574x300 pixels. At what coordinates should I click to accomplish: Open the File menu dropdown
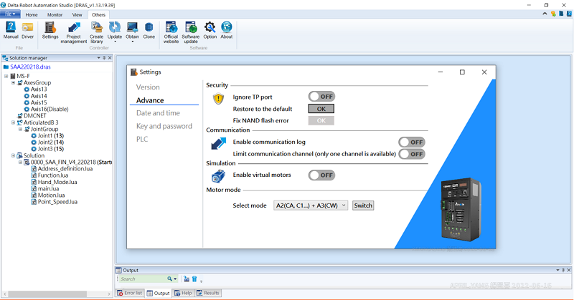tap(10, 14)
